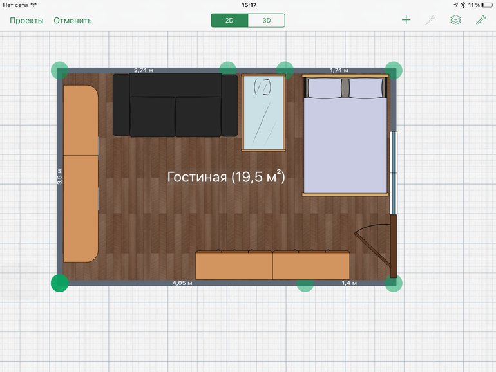This screenshot has height=372, width=496.
Task: Select the Гостиная (19,5 м²) room label
Action: point(225,177)
